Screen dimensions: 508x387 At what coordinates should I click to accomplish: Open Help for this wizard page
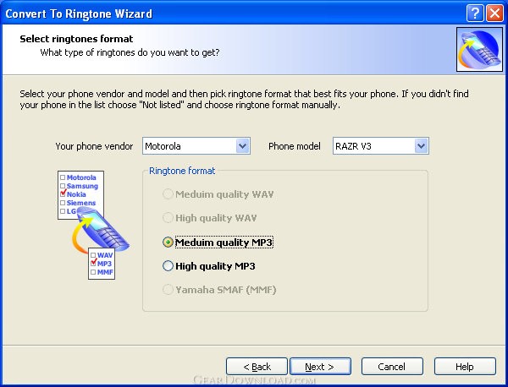[x=465, y=367]
